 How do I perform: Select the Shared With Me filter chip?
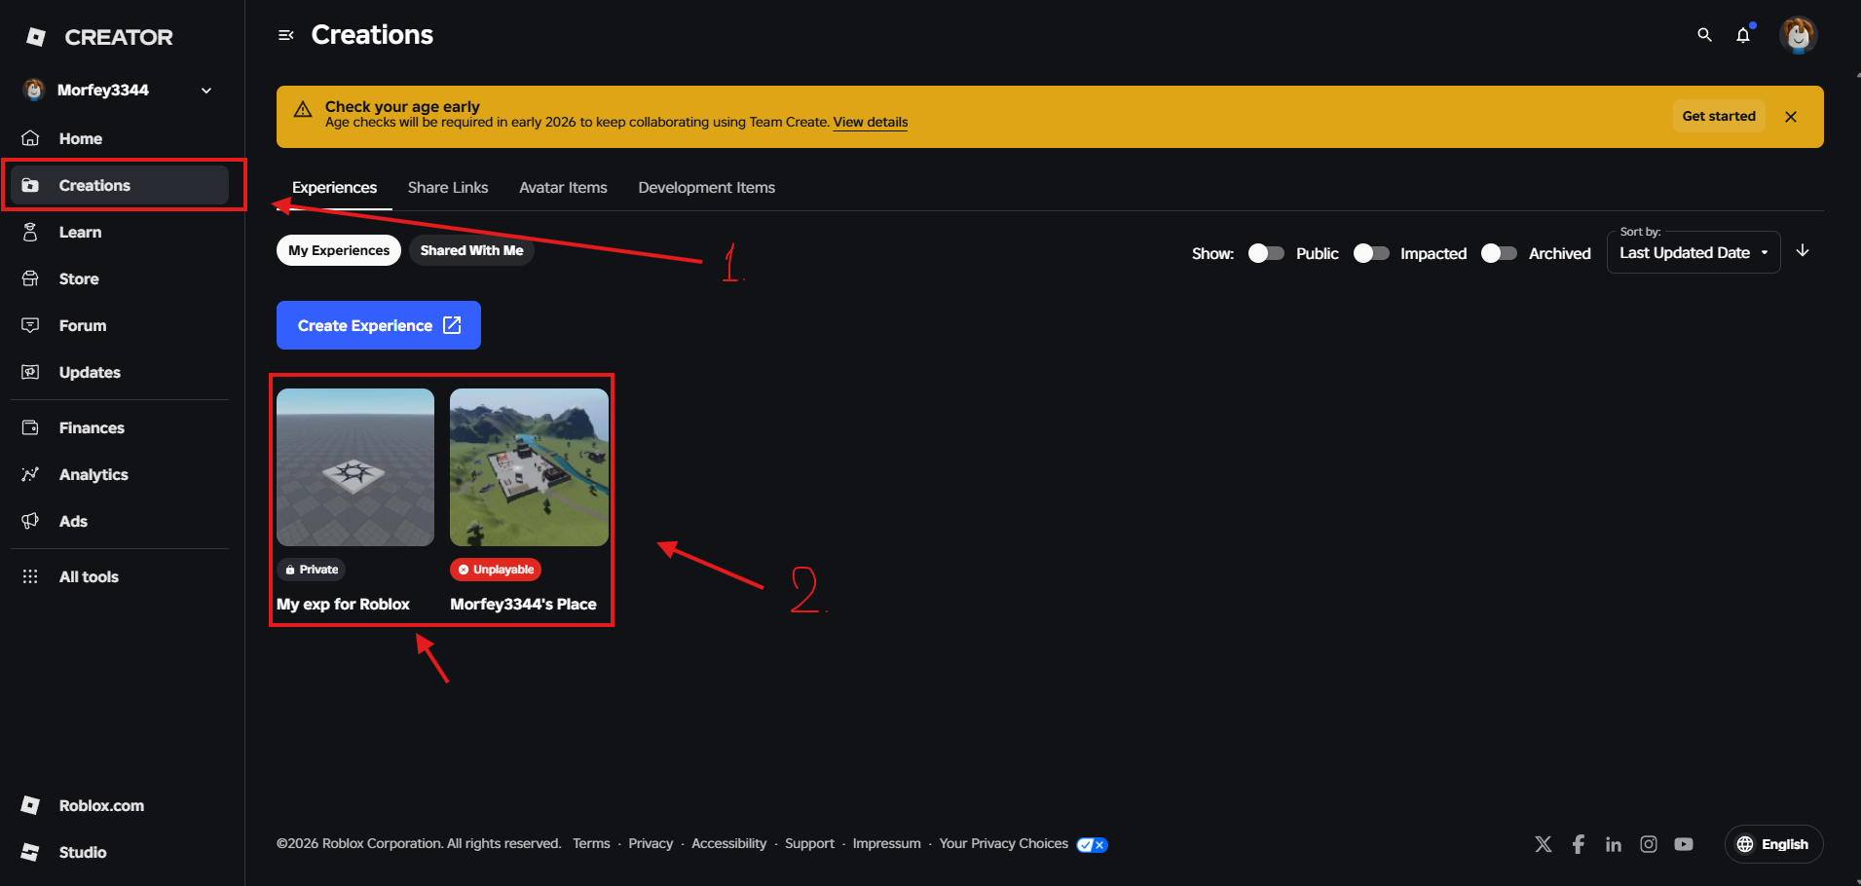(471, 250)
